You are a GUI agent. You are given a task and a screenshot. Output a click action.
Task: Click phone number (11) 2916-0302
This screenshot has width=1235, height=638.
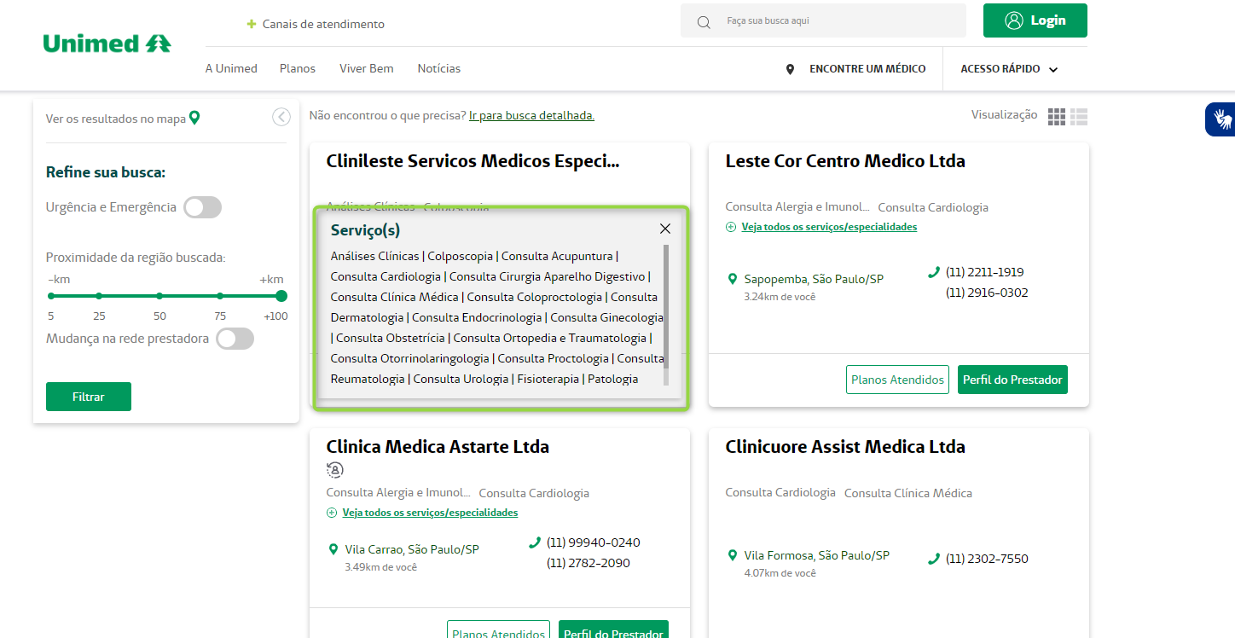[x=987, y=293]
